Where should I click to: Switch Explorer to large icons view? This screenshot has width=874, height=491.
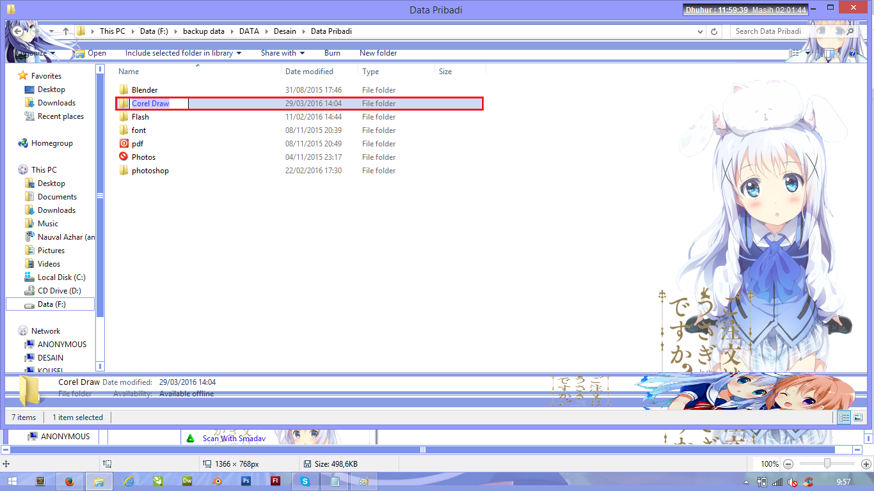pyautogui.click(x=858, y=417)
